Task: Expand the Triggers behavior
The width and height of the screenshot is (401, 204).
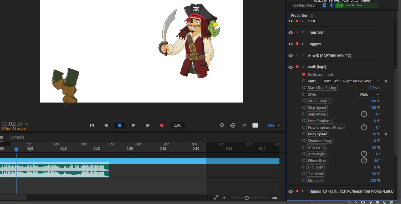Action: coord(302,44)
